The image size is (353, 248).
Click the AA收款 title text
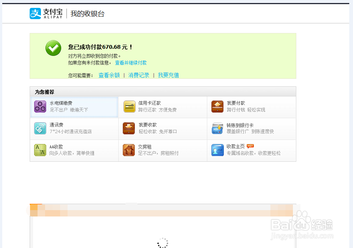(x=56, y=147)
